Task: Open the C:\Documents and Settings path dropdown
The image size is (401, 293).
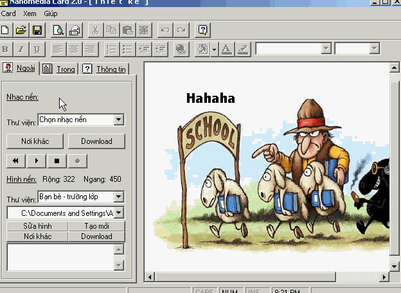Action: [x=119, y=213]
